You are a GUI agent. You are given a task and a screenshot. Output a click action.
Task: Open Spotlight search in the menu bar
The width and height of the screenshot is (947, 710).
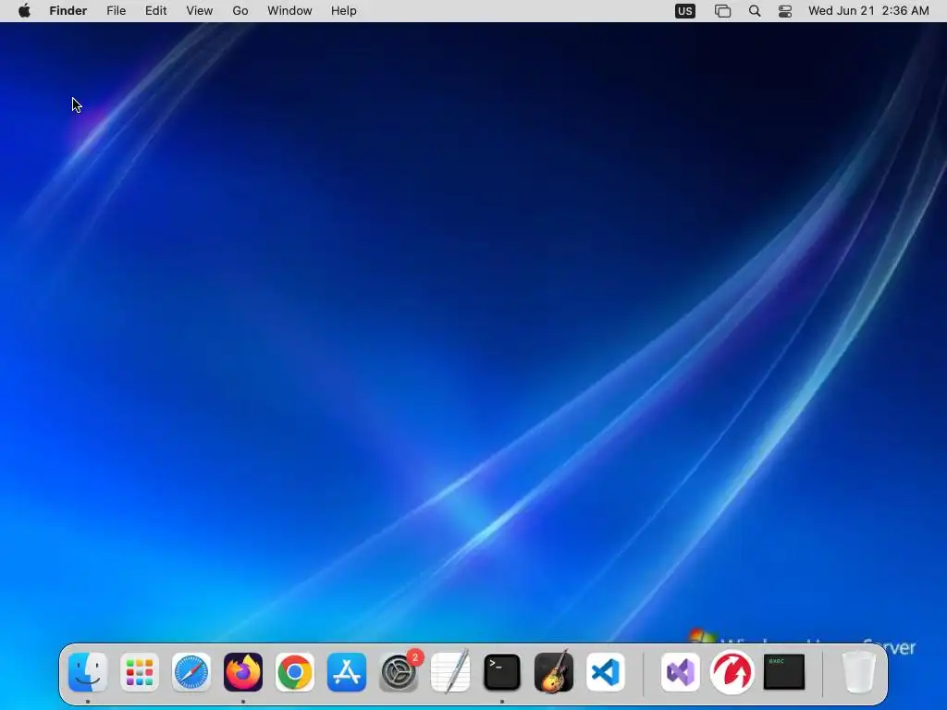[755, 11]
